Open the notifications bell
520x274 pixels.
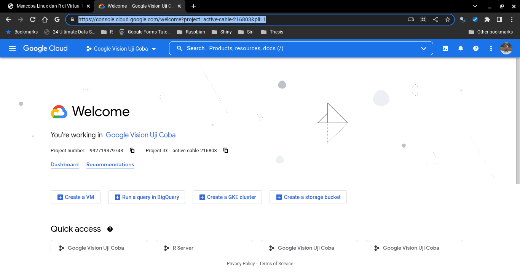(x=461, y=48)
